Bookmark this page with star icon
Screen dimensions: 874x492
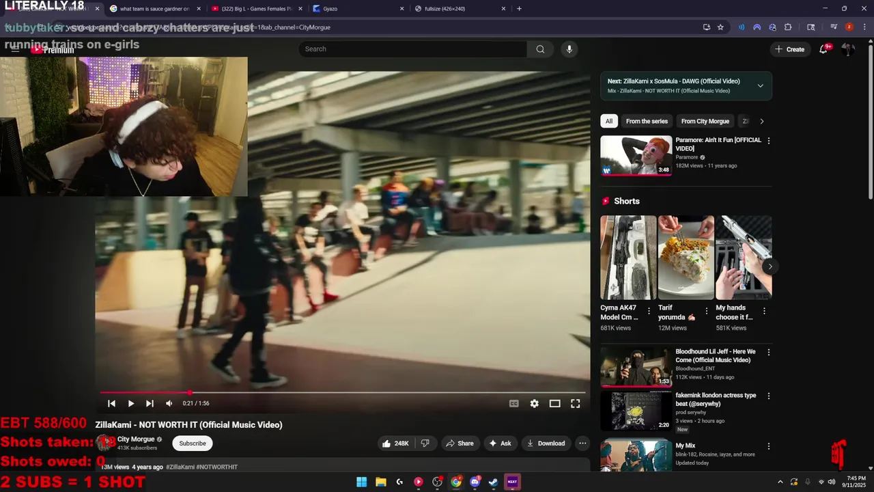tap(720, 27)
